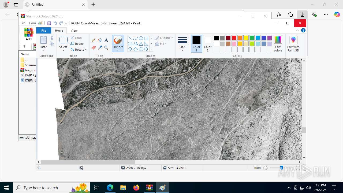Expand the Shapes gallery more arrow

tap(151, 49)
